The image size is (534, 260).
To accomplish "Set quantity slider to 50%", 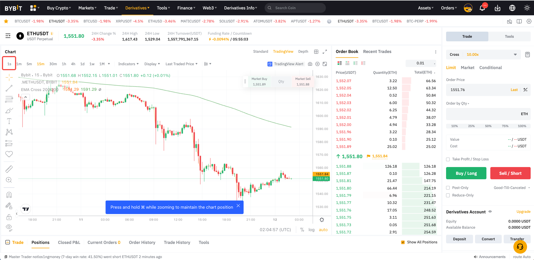I will point(488,126).
